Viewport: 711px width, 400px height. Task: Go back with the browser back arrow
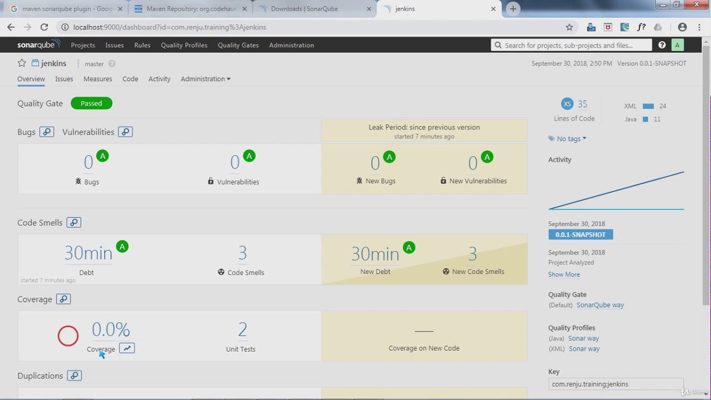click(x=11, y=27)
